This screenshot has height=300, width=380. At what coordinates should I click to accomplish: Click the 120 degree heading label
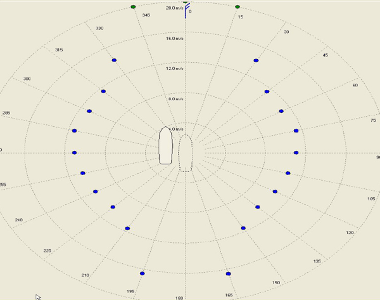(x=350, y=233)
